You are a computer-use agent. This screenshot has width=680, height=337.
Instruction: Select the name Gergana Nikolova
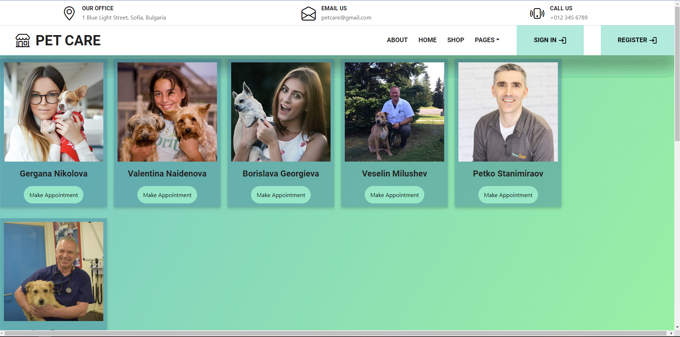pos(54,174)
